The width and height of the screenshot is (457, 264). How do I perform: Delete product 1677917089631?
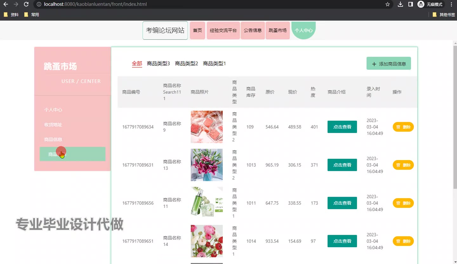(403, 165)
